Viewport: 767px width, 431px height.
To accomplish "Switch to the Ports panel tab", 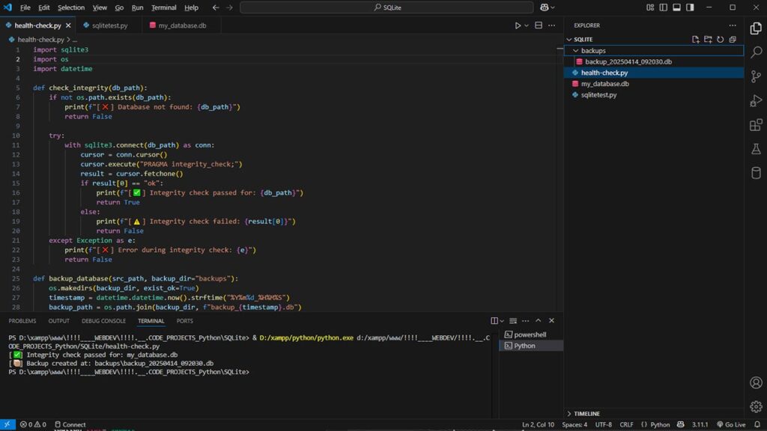I will pyautogui.click(x=184, y=321).
